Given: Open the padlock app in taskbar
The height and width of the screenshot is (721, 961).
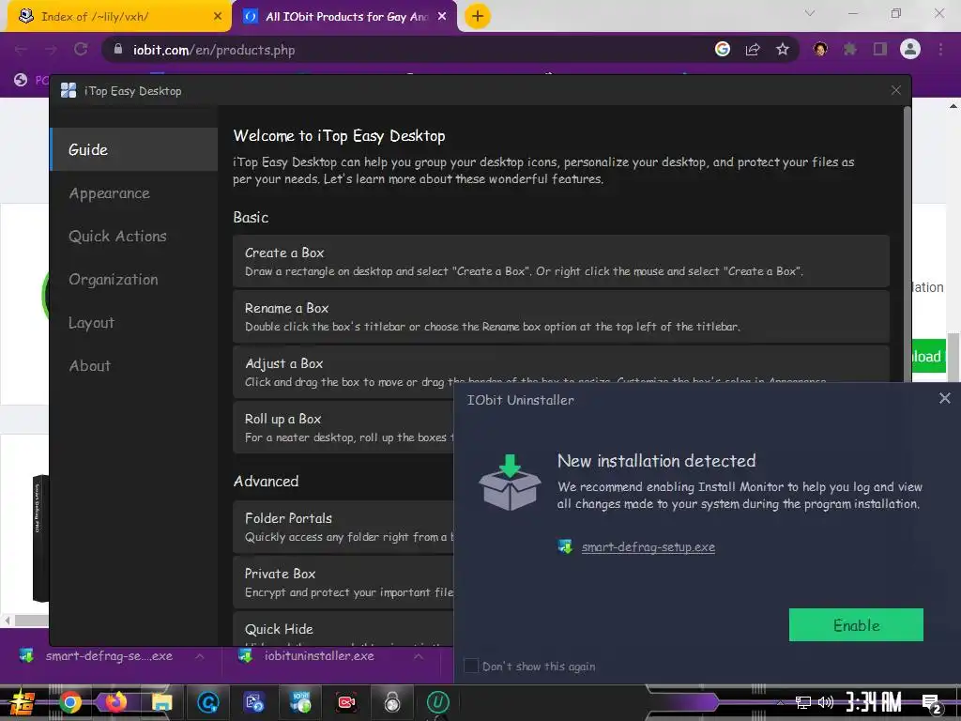Looking at the screenshot, I should pos(392,702).
